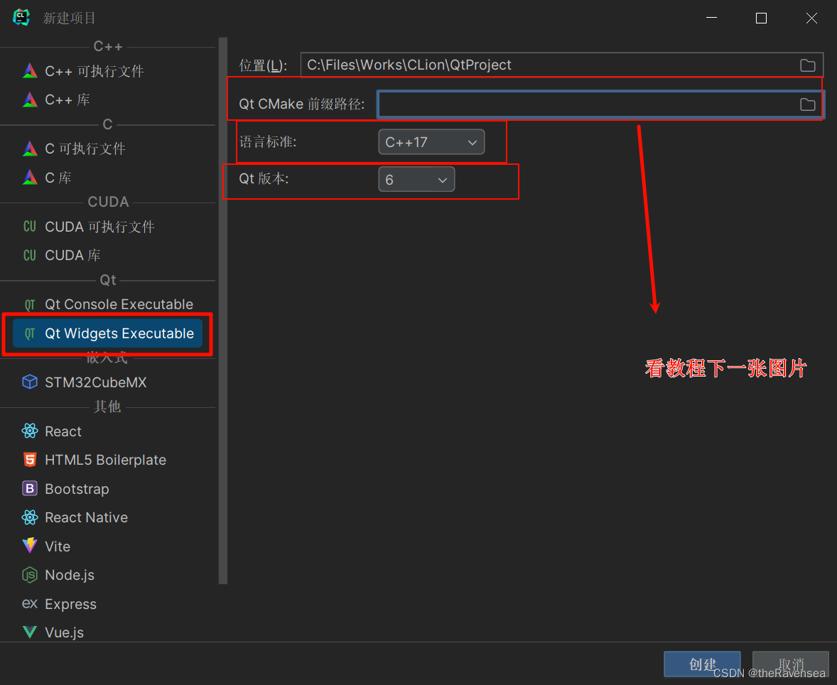Select Qt Widgets Executable project type
This screenshot has height=685, width=837.
coord(107,333)
